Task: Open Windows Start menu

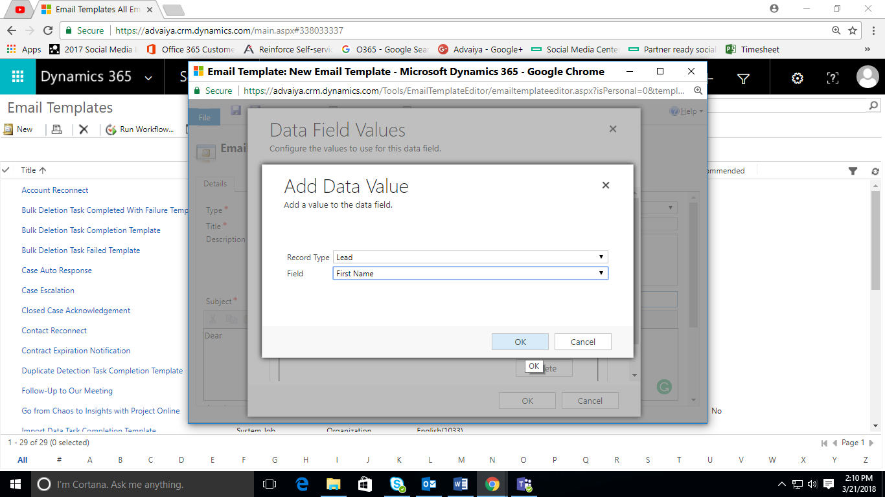Action: click(x=15, y=484)
